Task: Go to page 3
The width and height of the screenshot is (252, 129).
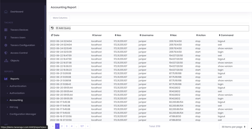Action: click(67, 126)
